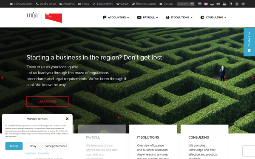Image resolution: width=255 pixels, height=159 pixels.
Task: Click the red ETL Global logo
Action: coord(54,18)
